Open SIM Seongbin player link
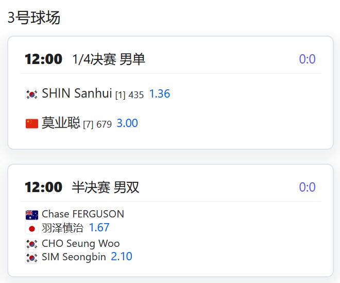Screen dimensions: 340x283 (x=74, y=257)
